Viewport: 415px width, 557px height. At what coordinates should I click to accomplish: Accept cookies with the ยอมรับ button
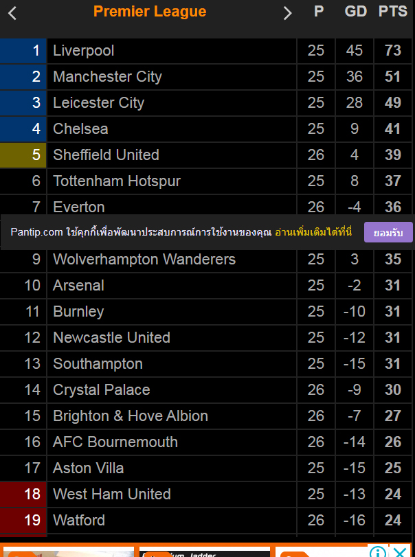click(x=388, y=233)
